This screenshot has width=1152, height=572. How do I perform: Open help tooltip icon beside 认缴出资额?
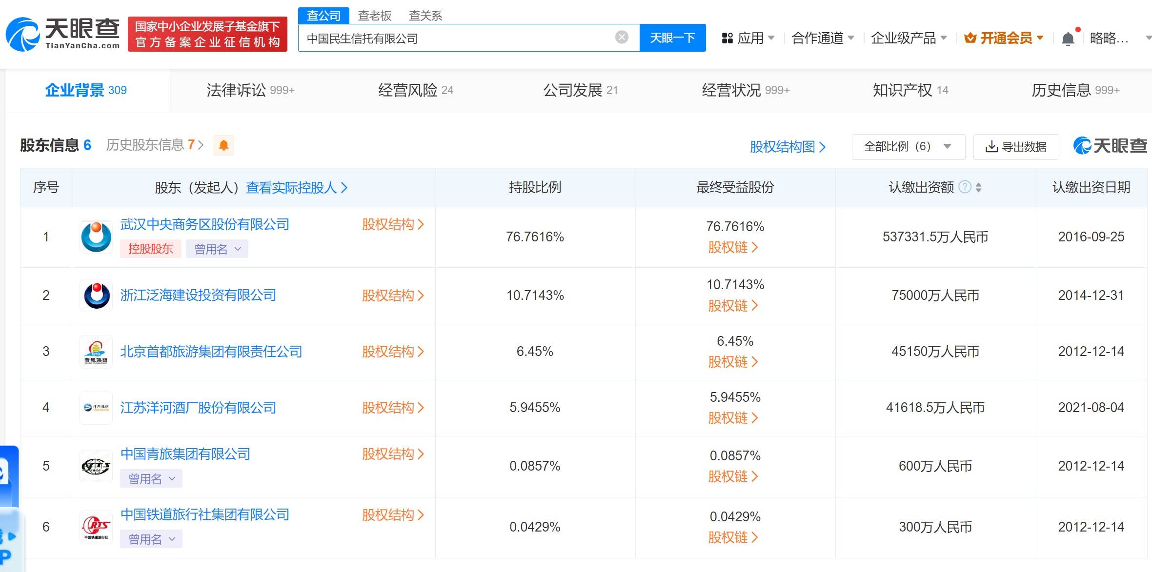point(965,187)
